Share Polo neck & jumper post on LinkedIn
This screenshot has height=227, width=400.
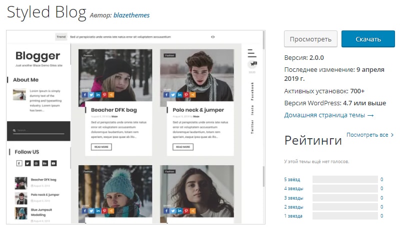(x=179, y=95)
